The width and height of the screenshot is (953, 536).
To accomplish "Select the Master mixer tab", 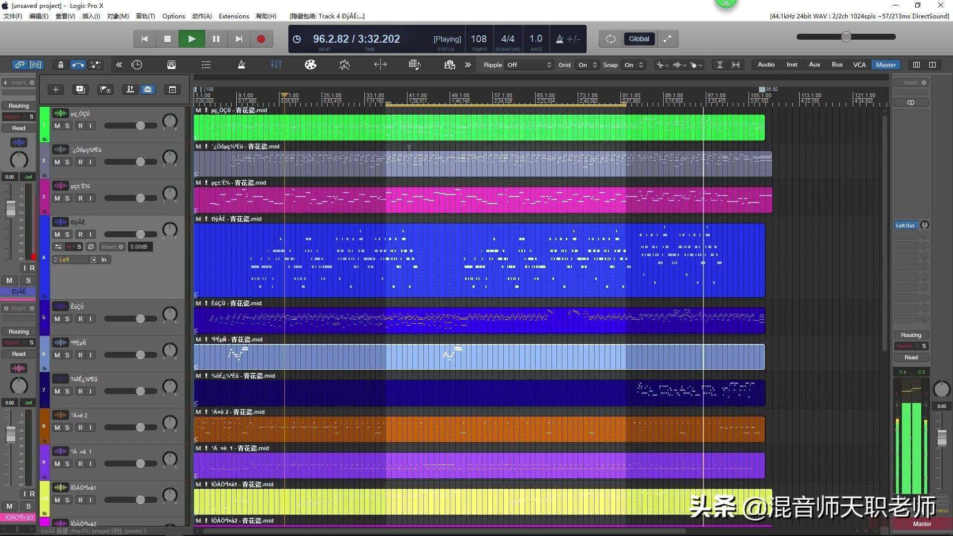I will coord(885,65).
